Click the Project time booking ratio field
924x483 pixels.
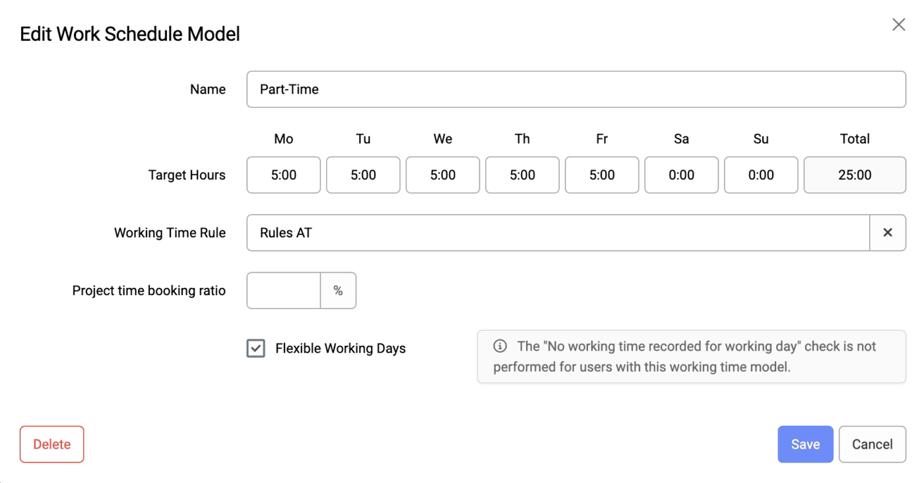[x=283, y=290]
